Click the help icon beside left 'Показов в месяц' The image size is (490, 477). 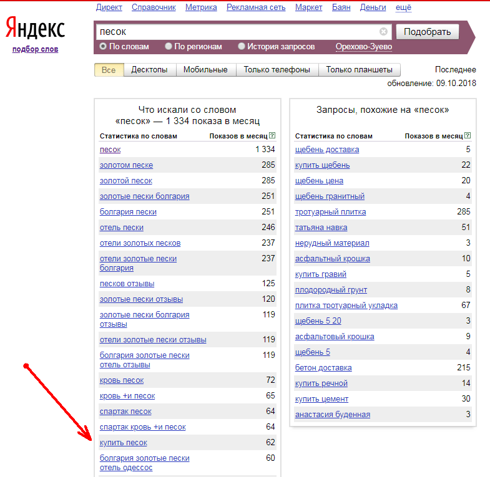[272, 135]
